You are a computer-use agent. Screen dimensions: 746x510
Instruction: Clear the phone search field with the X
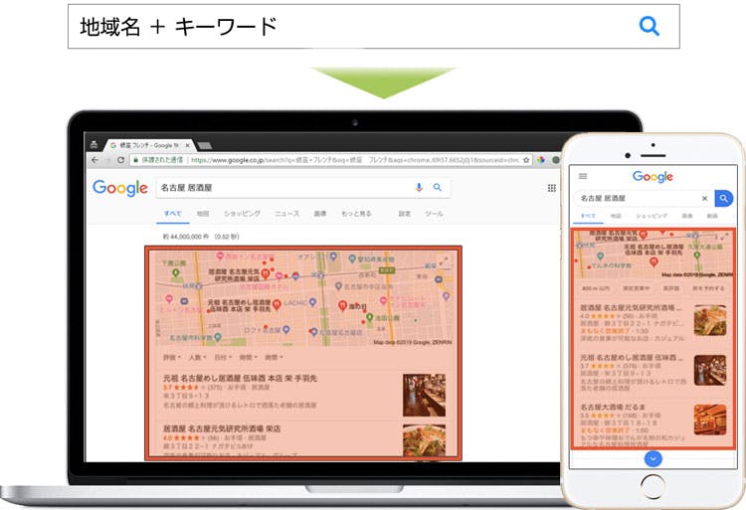704,198
